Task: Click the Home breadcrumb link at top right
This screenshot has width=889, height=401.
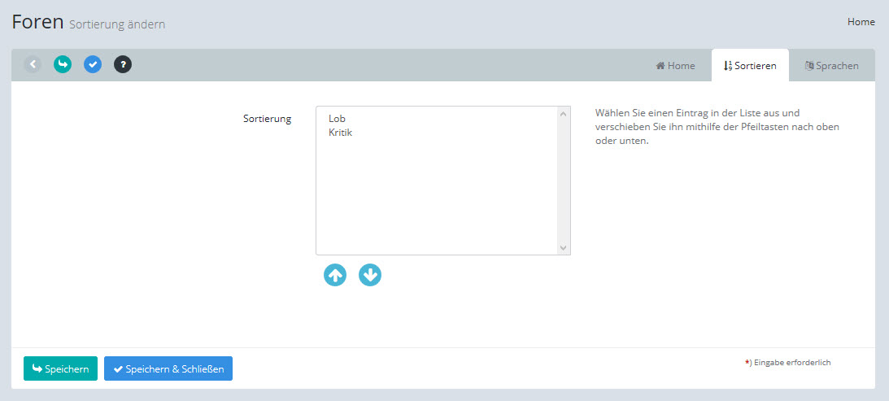Action: (861, 22)
